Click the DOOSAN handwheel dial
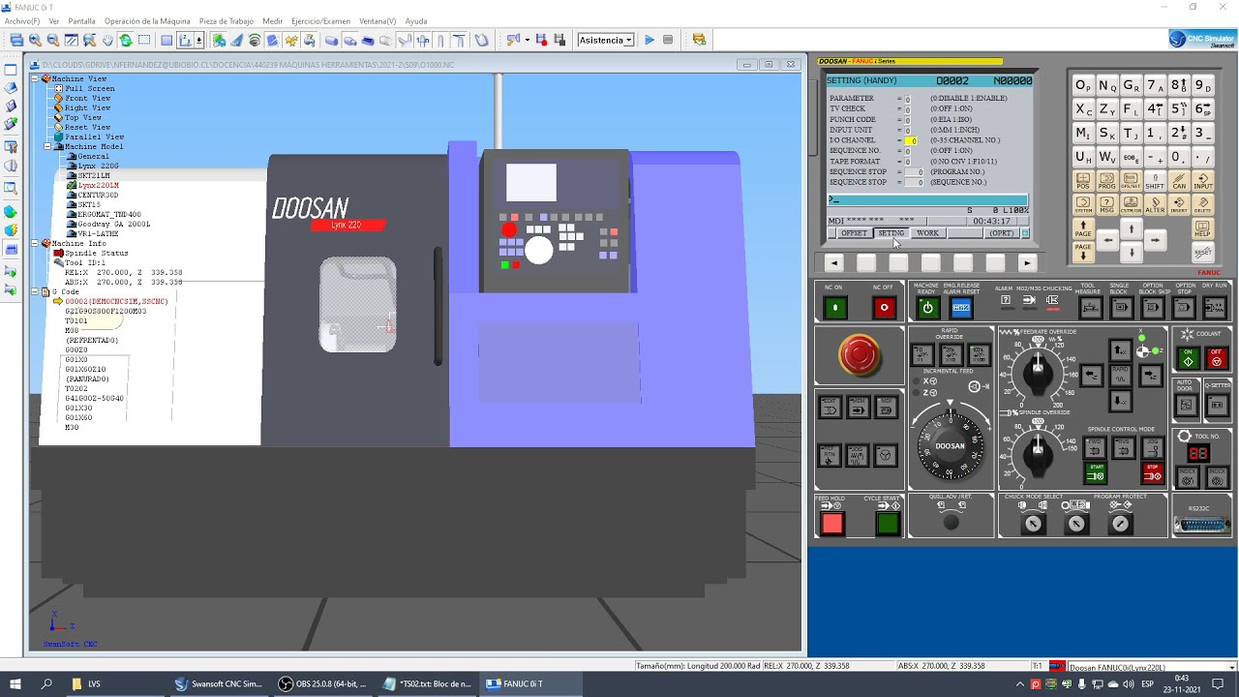This screenshot has height=697, width=1239. click(x=950, y=446)
